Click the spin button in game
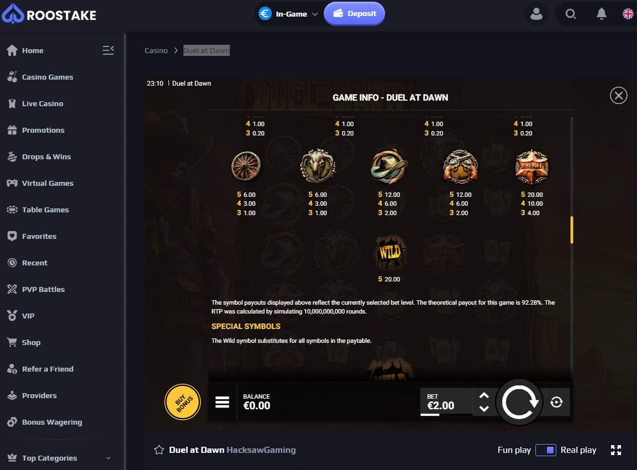 [x=519, y=402]
